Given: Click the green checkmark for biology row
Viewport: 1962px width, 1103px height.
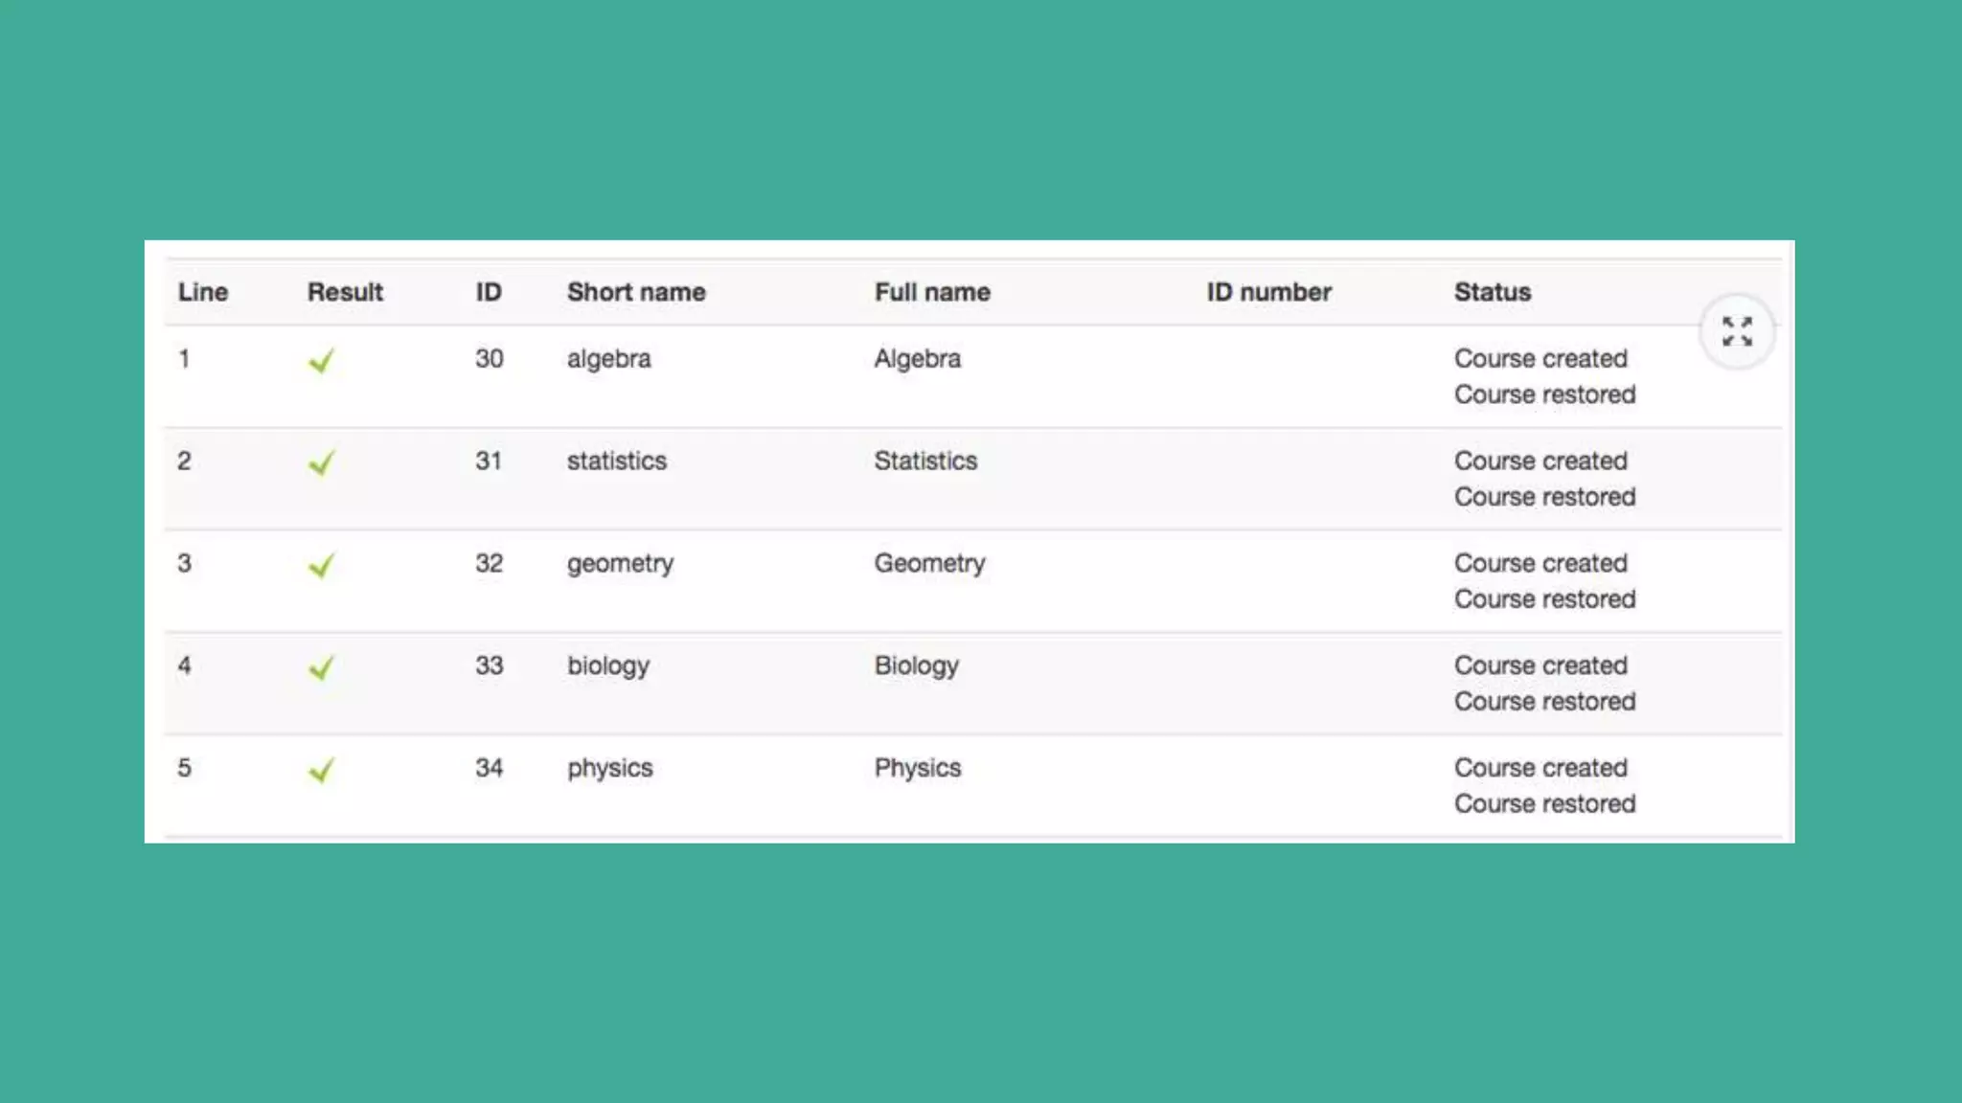Looking at the screenshot, I should tap(322, 667).
